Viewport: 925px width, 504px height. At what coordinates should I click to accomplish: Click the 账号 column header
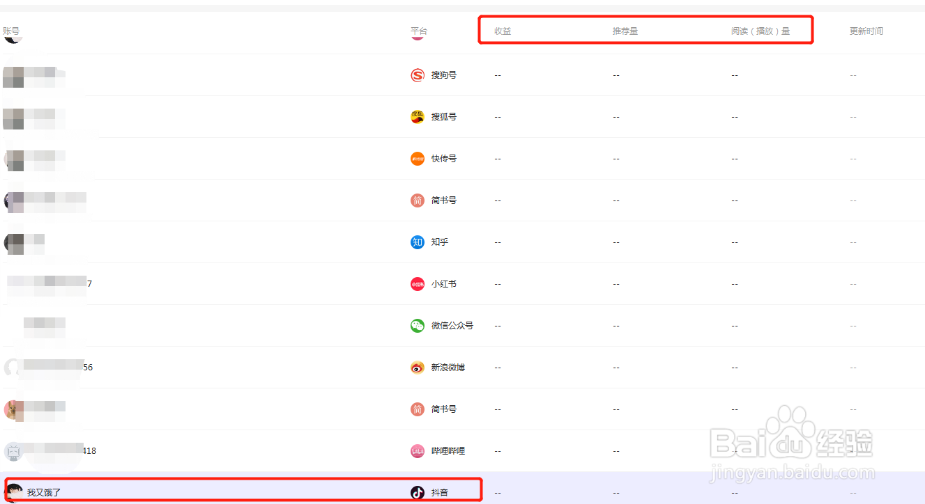11,31
